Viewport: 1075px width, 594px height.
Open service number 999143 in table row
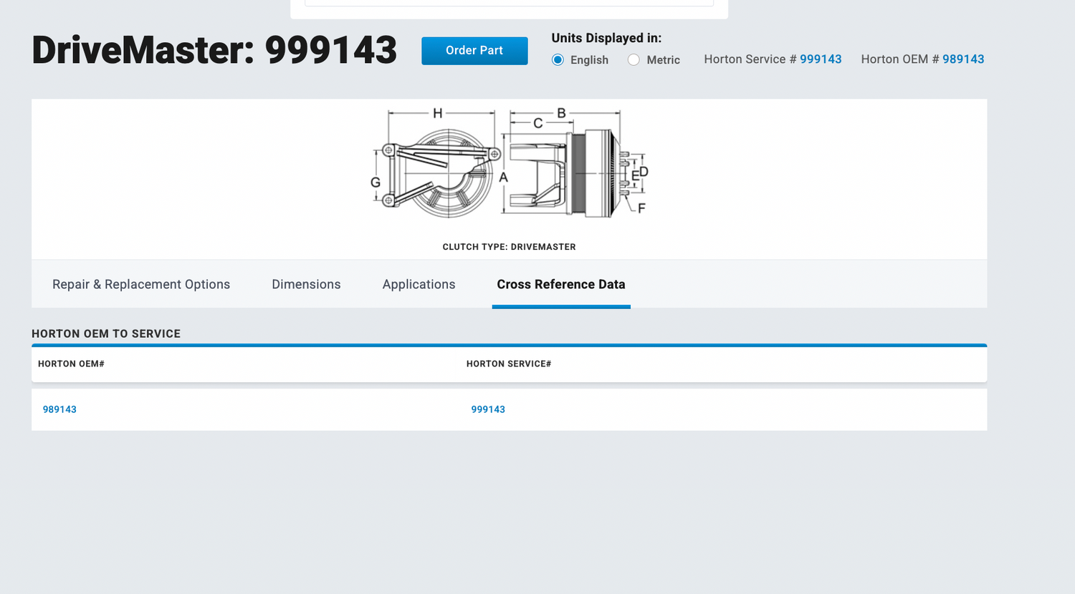coord(488,409)
